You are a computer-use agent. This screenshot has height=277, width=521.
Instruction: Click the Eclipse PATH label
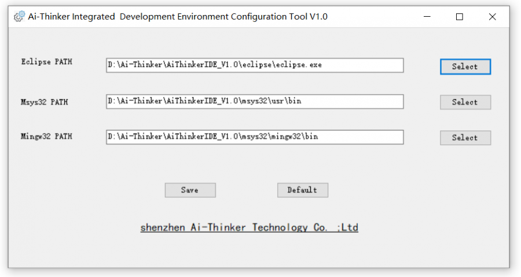[x=47, y=62]
